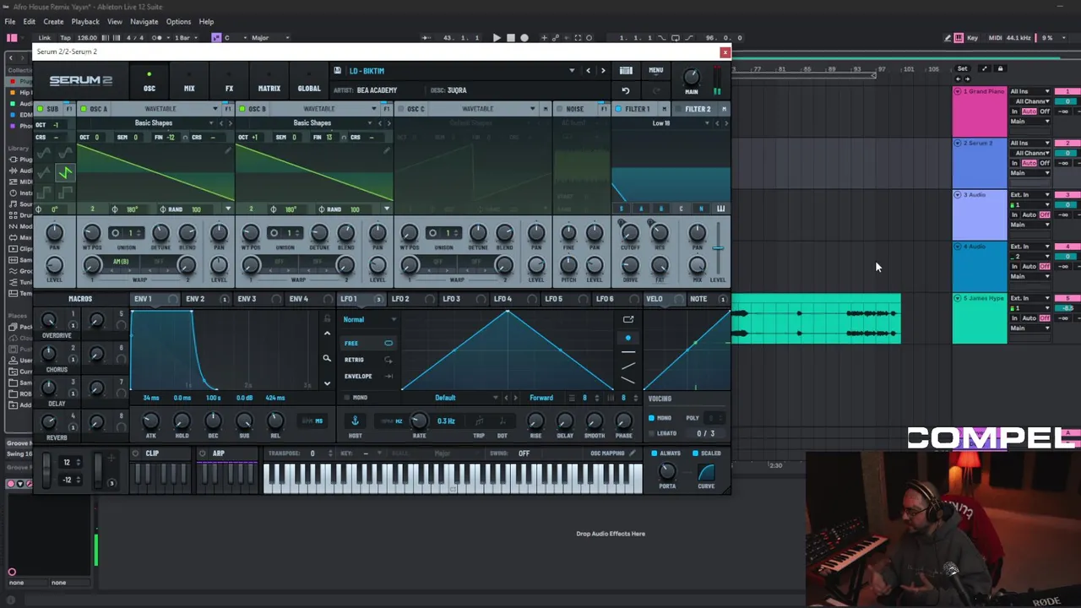Edit OSC mapping with the pencil icon
The width and height of the screenshot is (1081, 608).
click(632, 453)
